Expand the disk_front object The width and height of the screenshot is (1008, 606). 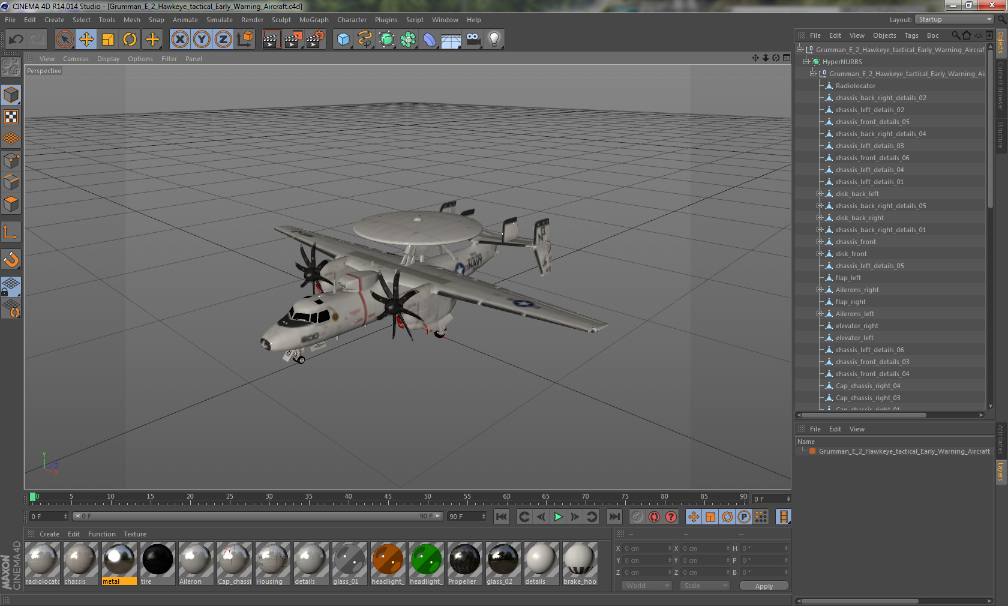[x=820, y=254]
